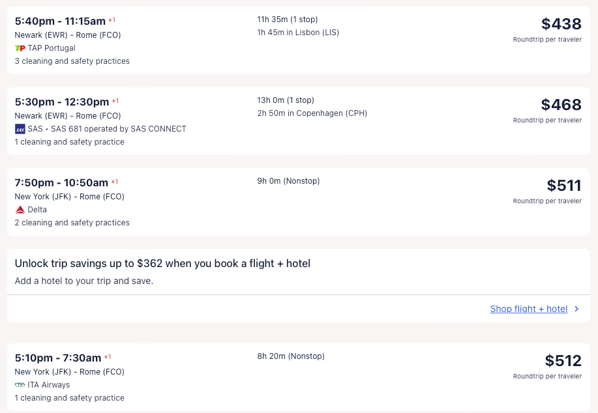Viewport: 598px width, 413px height.
Task: Click the 5:10pm - 7:30am flight time
Action: [x=58, y=358]
